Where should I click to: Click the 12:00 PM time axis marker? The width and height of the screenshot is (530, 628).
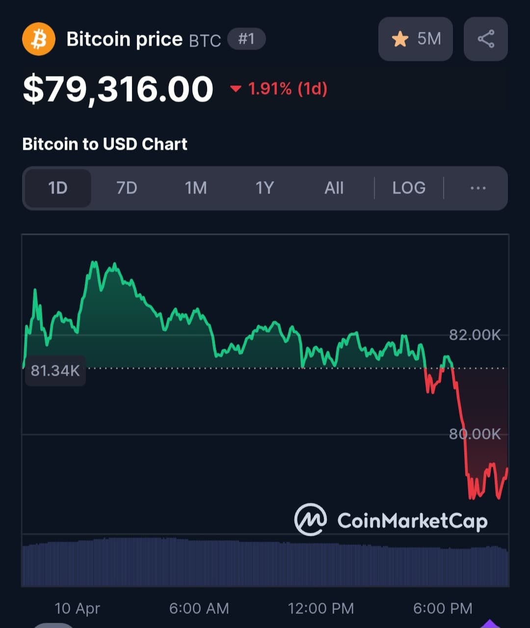(x=320, y=609)
